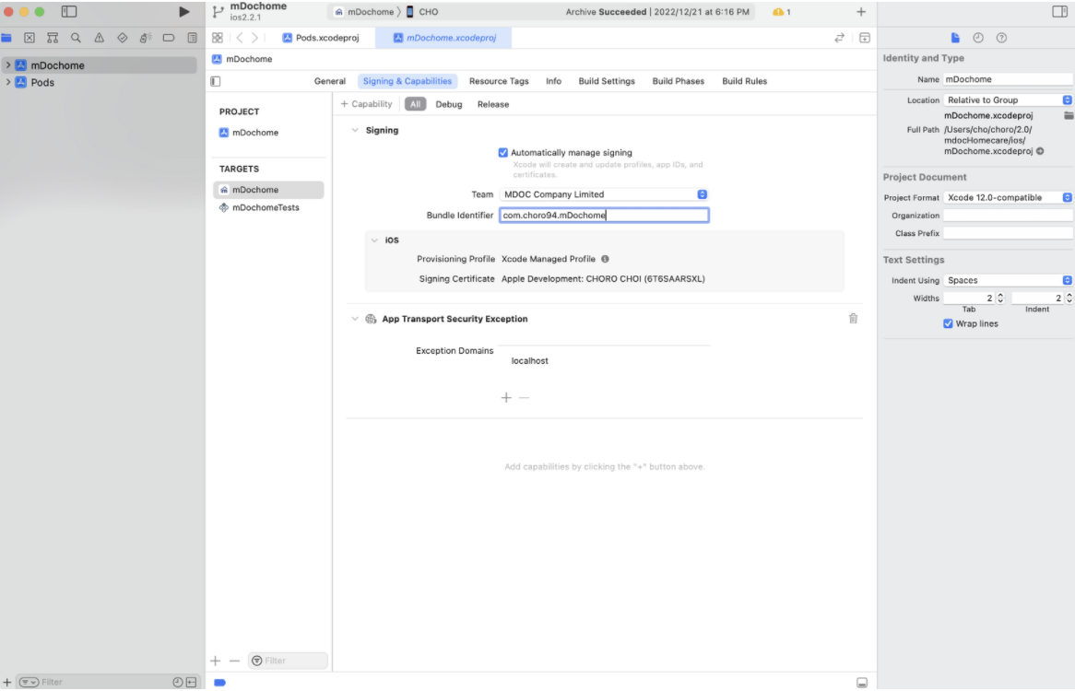Add a new target with plus

click(x=215, y=661)
